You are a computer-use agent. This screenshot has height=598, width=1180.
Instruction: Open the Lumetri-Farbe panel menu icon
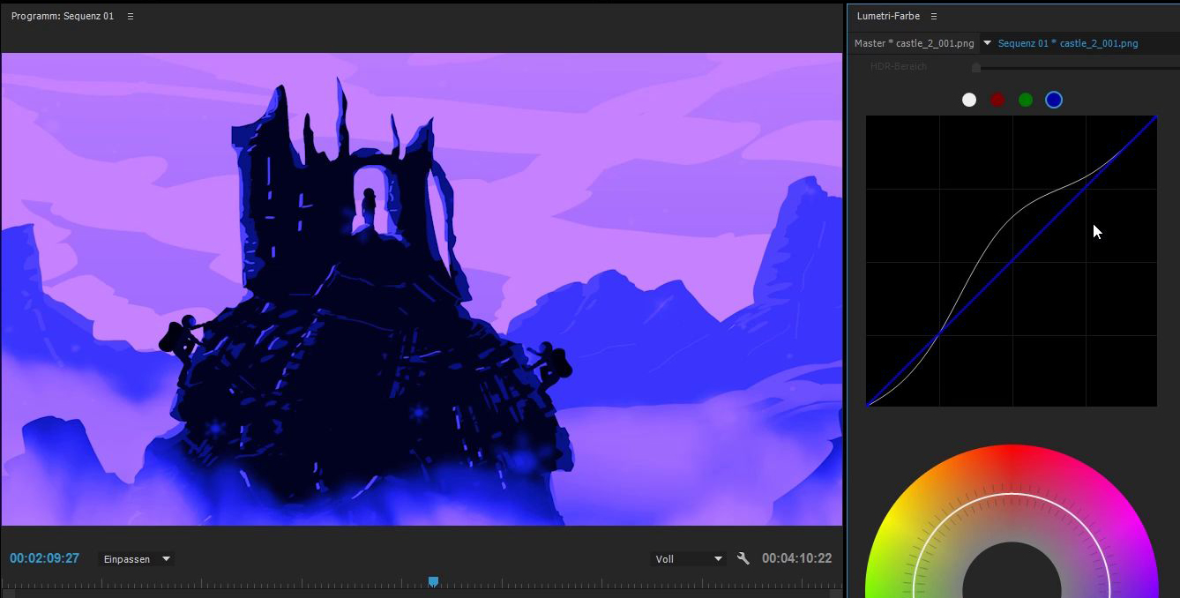[934, 17]
